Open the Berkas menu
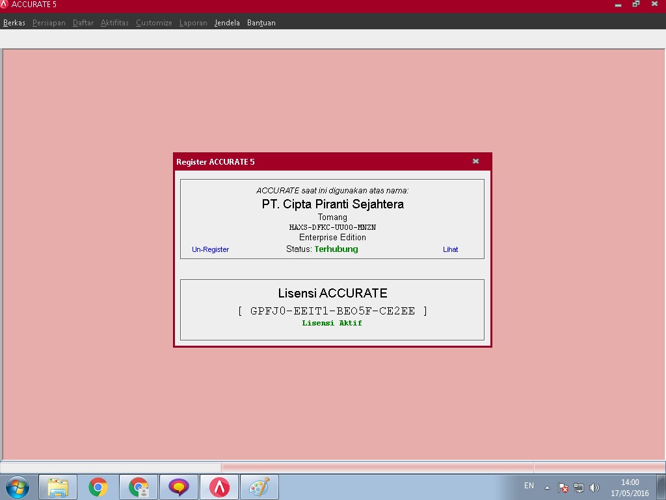The height and width of the screenshot is (500, 666). click(14, 23)
